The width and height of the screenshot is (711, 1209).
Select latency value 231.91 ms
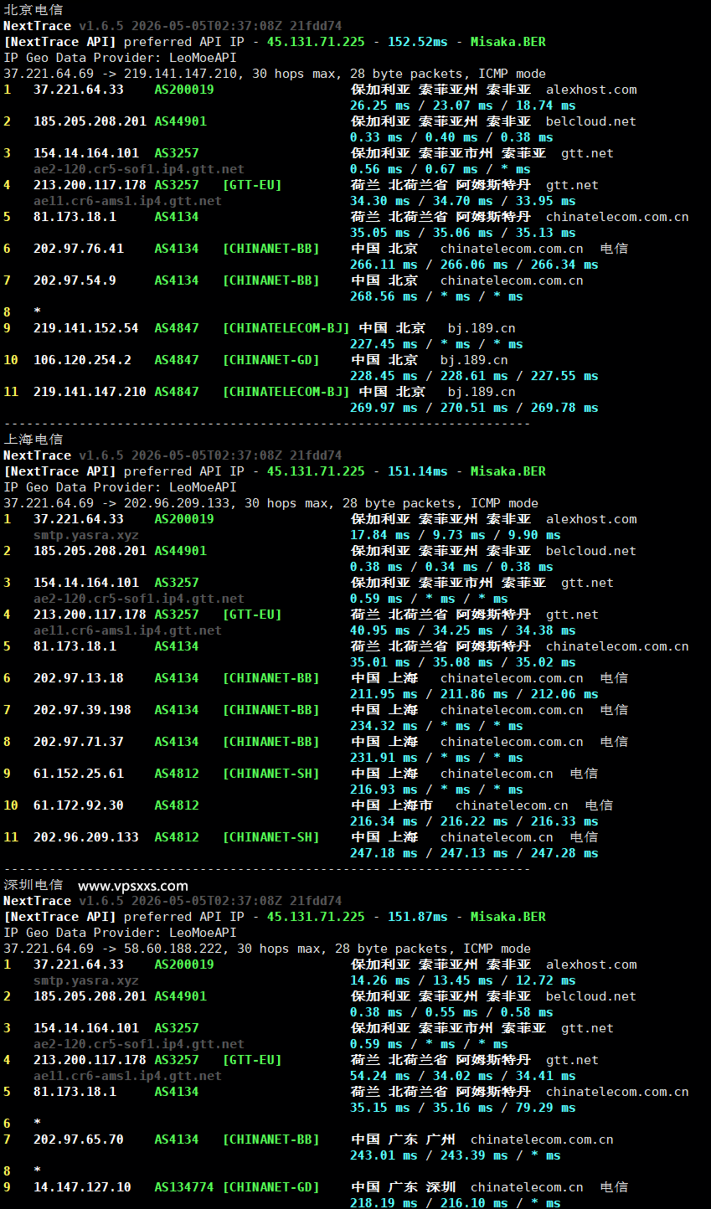click(384, 758)
